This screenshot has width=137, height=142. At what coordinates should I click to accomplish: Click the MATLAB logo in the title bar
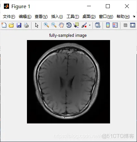point(6,6)
